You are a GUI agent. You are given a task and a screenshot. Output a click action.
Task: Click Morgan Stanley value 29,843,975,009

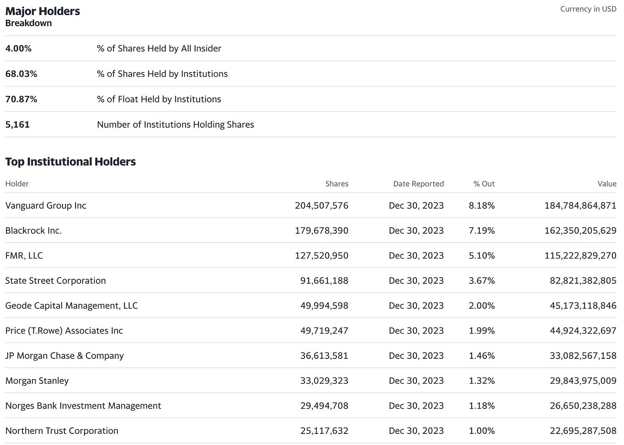pos(583,381)
